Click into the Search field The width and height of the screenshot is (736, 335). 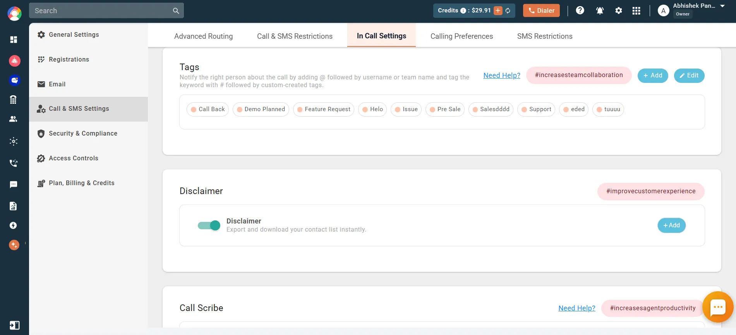[x=101, y=11]
